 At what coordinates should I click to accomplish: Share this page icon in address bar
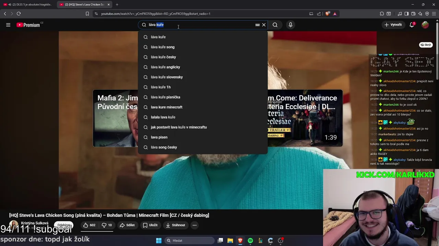(319, 14)
